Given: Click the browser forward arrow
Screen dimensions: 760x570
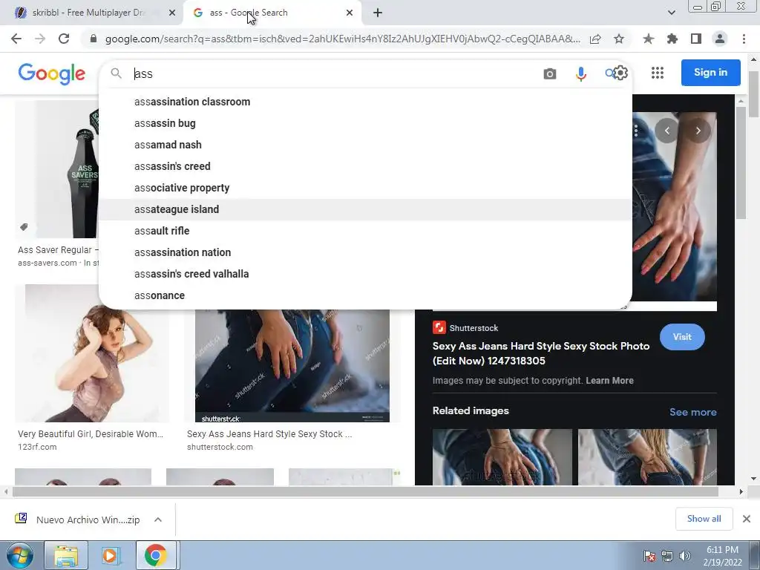Looking at the screenshot, I should click(40, 39).
